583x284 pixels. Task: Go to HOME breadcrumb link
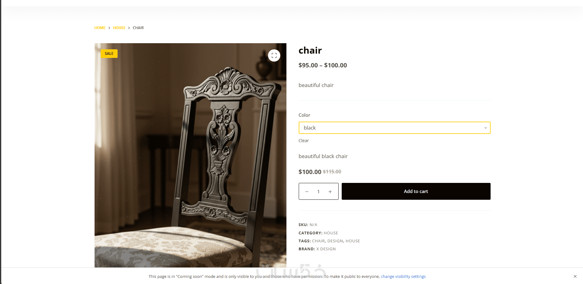tap(100, 28)
